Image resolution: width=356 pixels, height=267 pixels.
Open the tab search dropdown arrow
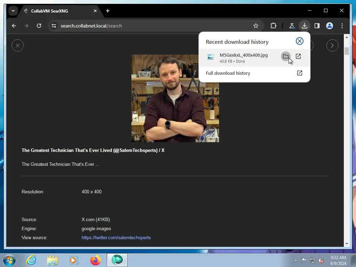tap(13, 11)
